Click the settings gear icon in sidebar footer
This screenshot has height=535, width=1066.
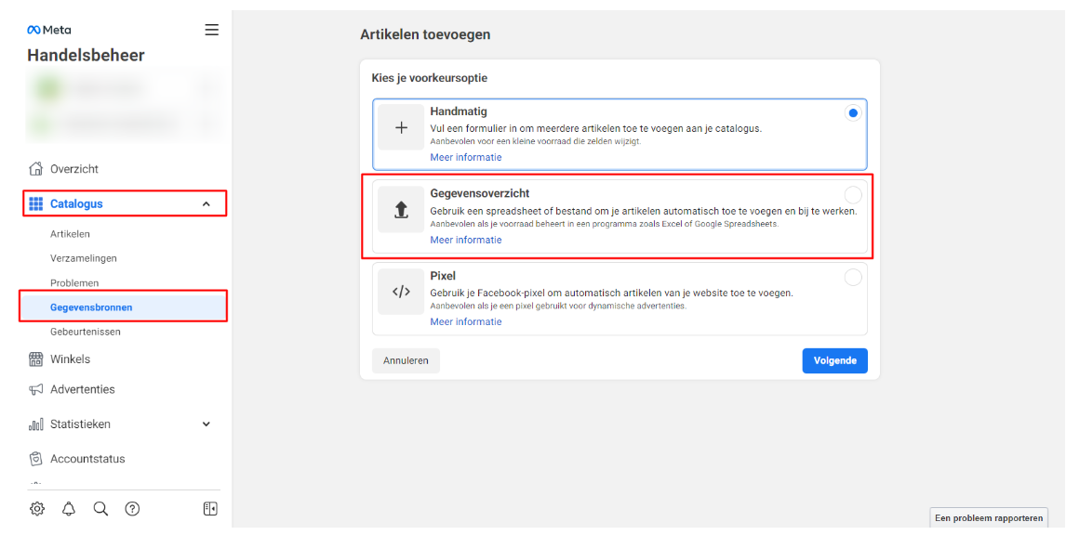tap(37, 508)
